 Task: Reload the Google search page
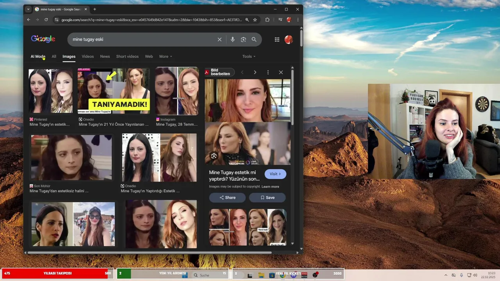point(46,20)
